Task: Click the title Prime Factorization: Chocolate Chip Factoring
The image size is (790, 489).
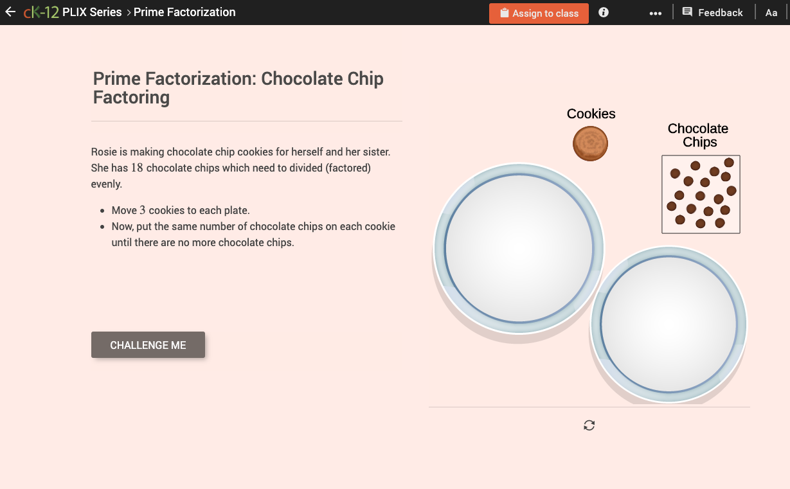Action: point(238,88)
